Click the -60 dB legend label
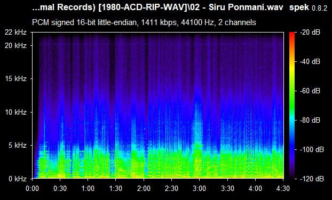Screen dimensions: 332x200 (x=310, y=91)
